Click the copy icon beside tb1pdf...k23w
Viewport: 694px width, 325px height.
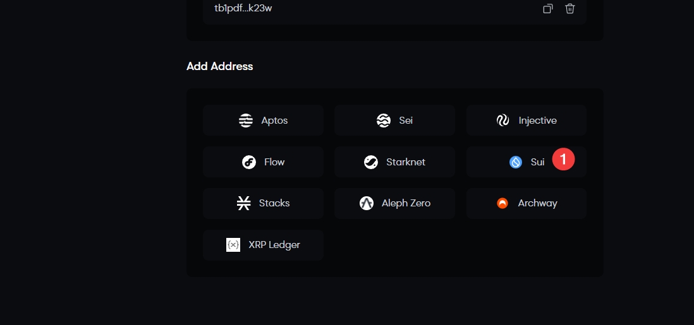[x=548, y=9]
